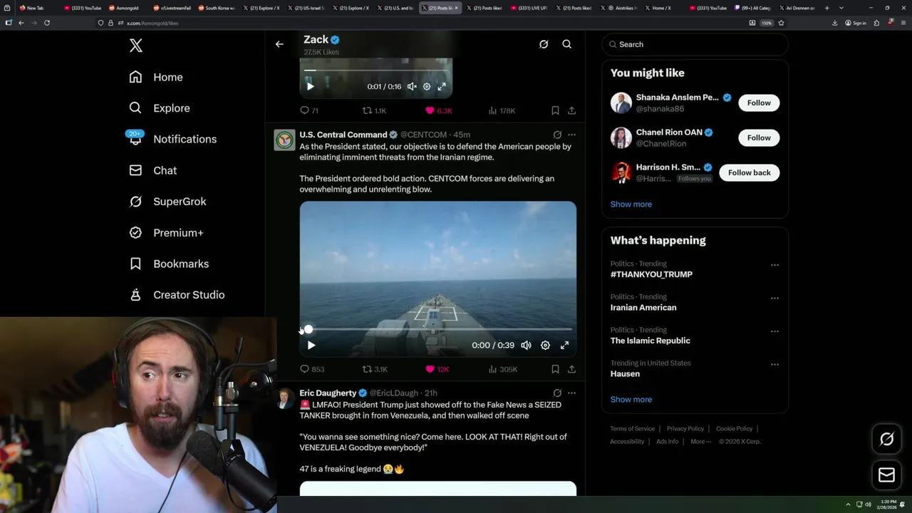Follow Chanel Rion OAN
The width and height of the screenshot is (912, 513).
(x=759, y=138)
